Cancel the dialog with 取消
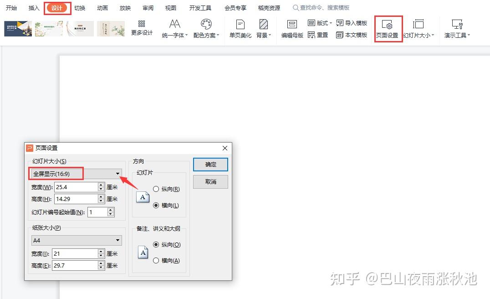 pyautogui.click(x=210, y=181)
